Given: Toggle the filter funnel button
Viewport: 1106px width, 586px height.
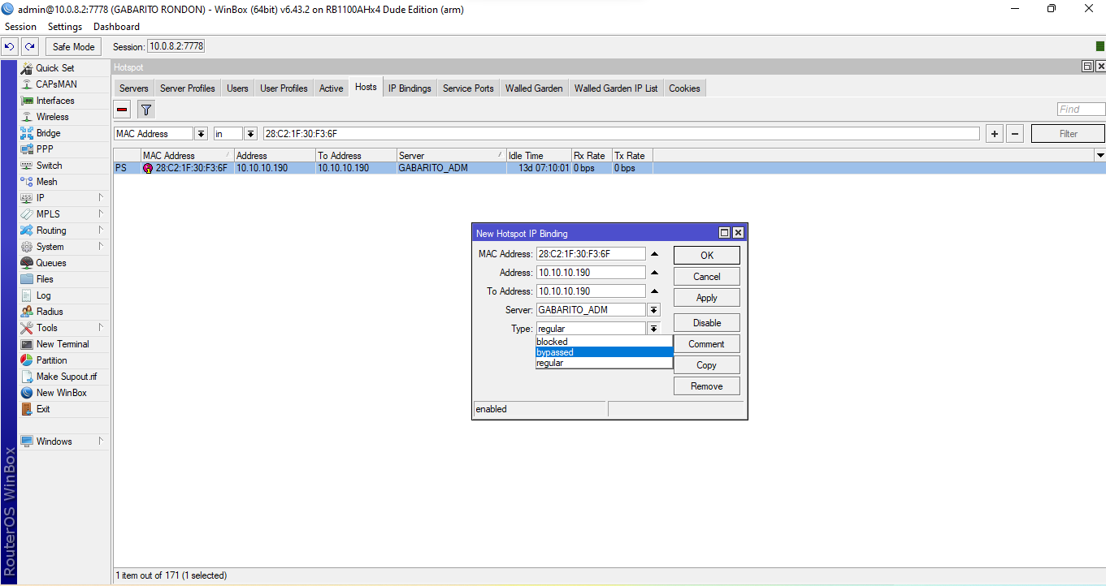Looking at the screenshot, I should [145, 110].
